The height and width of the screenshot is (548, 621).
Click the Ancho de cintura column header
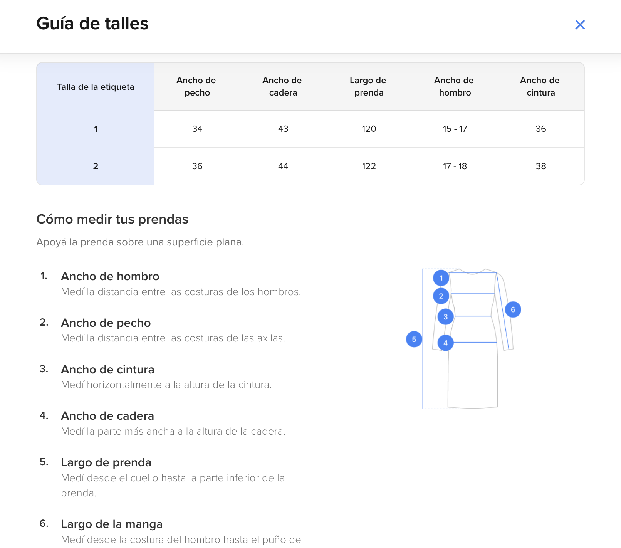pyautogui.click(x=540, y=86)
